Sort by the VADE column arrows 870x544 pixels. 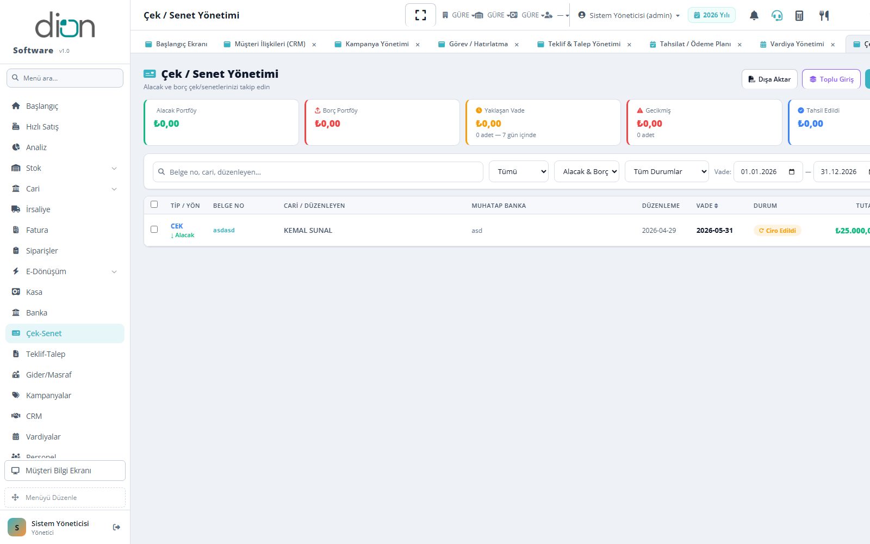pos(716,206)
